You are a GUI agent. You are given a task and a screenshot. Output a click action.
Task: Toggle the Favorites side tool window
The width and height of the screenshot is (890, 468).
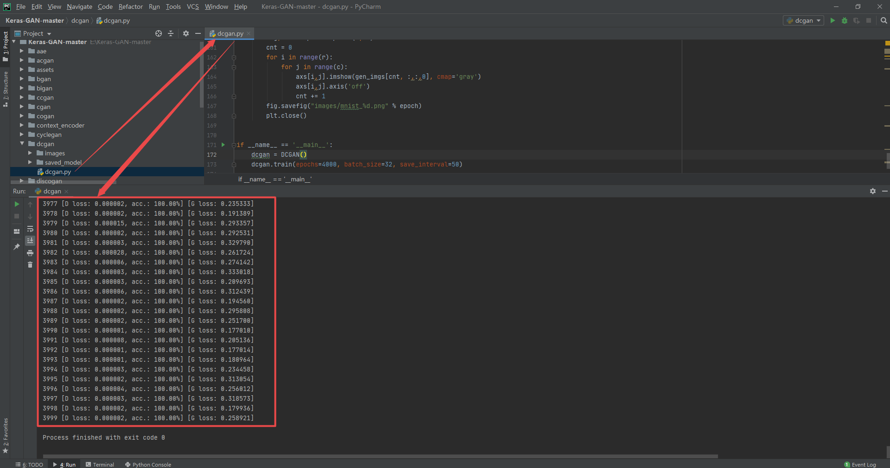(6, 436)
